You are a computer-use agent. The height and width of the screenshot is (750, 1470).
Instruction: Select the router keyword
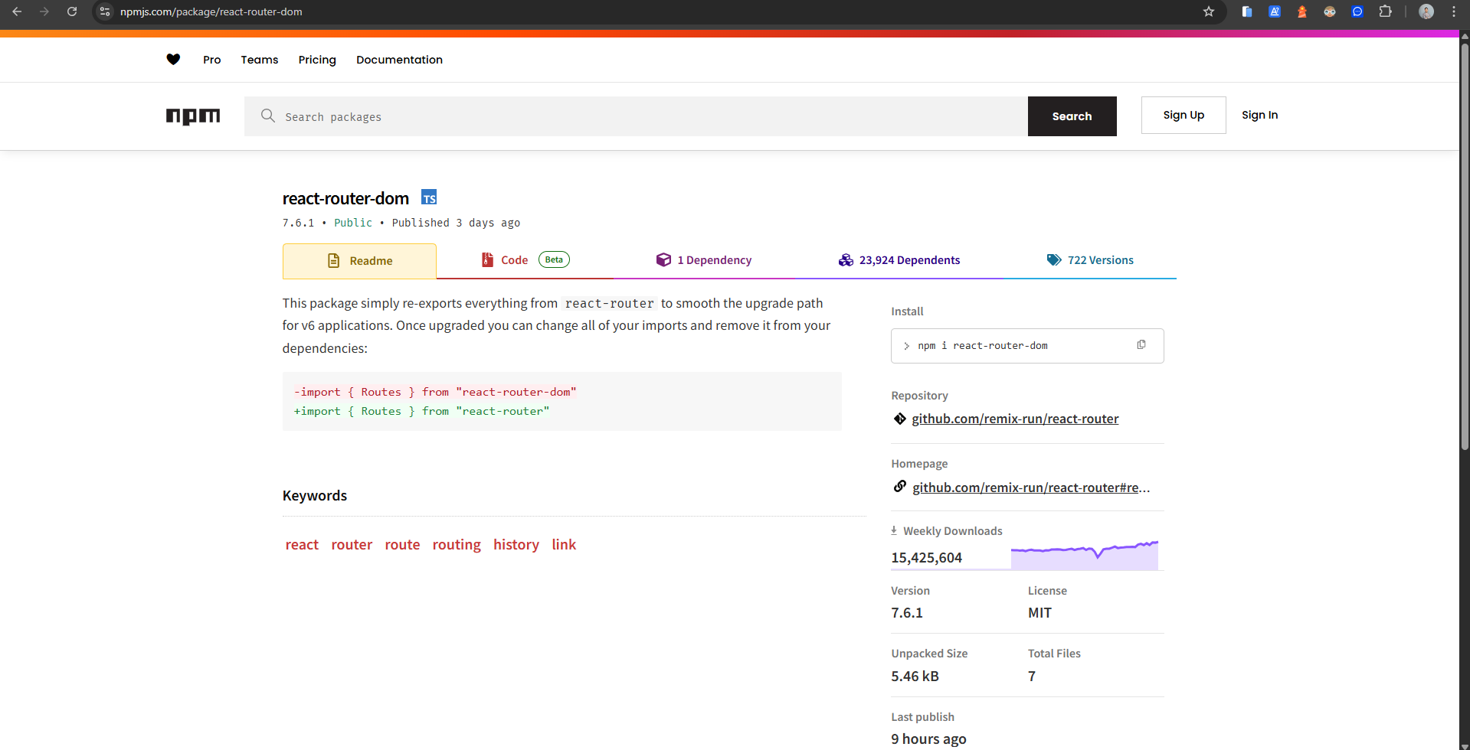point(352,545)
